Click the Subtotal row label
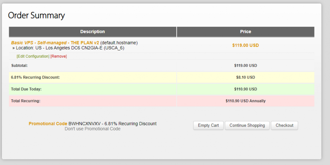 pos(19,66)
